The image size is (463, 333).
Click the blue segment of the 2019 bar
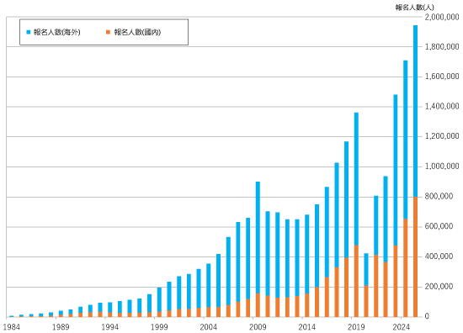point(356,179)
